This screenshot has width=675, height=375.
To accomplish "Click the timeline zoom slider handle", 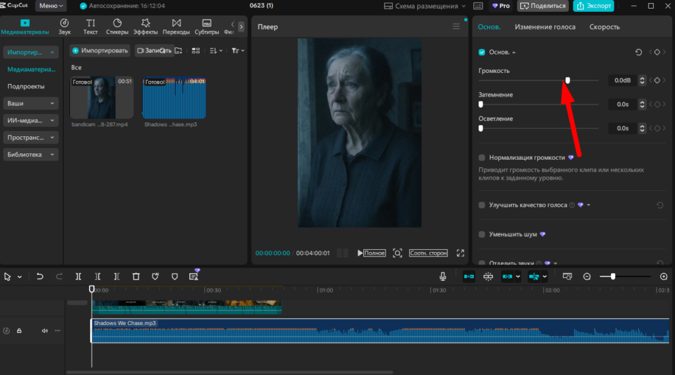I will [x=612, y=276].
